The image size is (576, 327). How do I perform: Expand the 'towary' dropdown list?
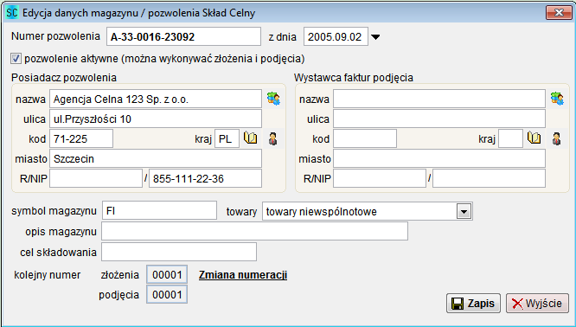pyautogui.click(x=464, y=212)
